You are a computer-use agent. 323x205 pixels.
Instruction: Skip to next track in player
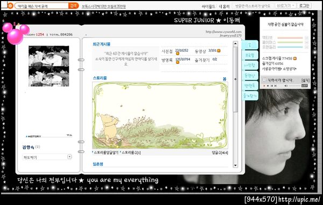[x=276, y=86]
